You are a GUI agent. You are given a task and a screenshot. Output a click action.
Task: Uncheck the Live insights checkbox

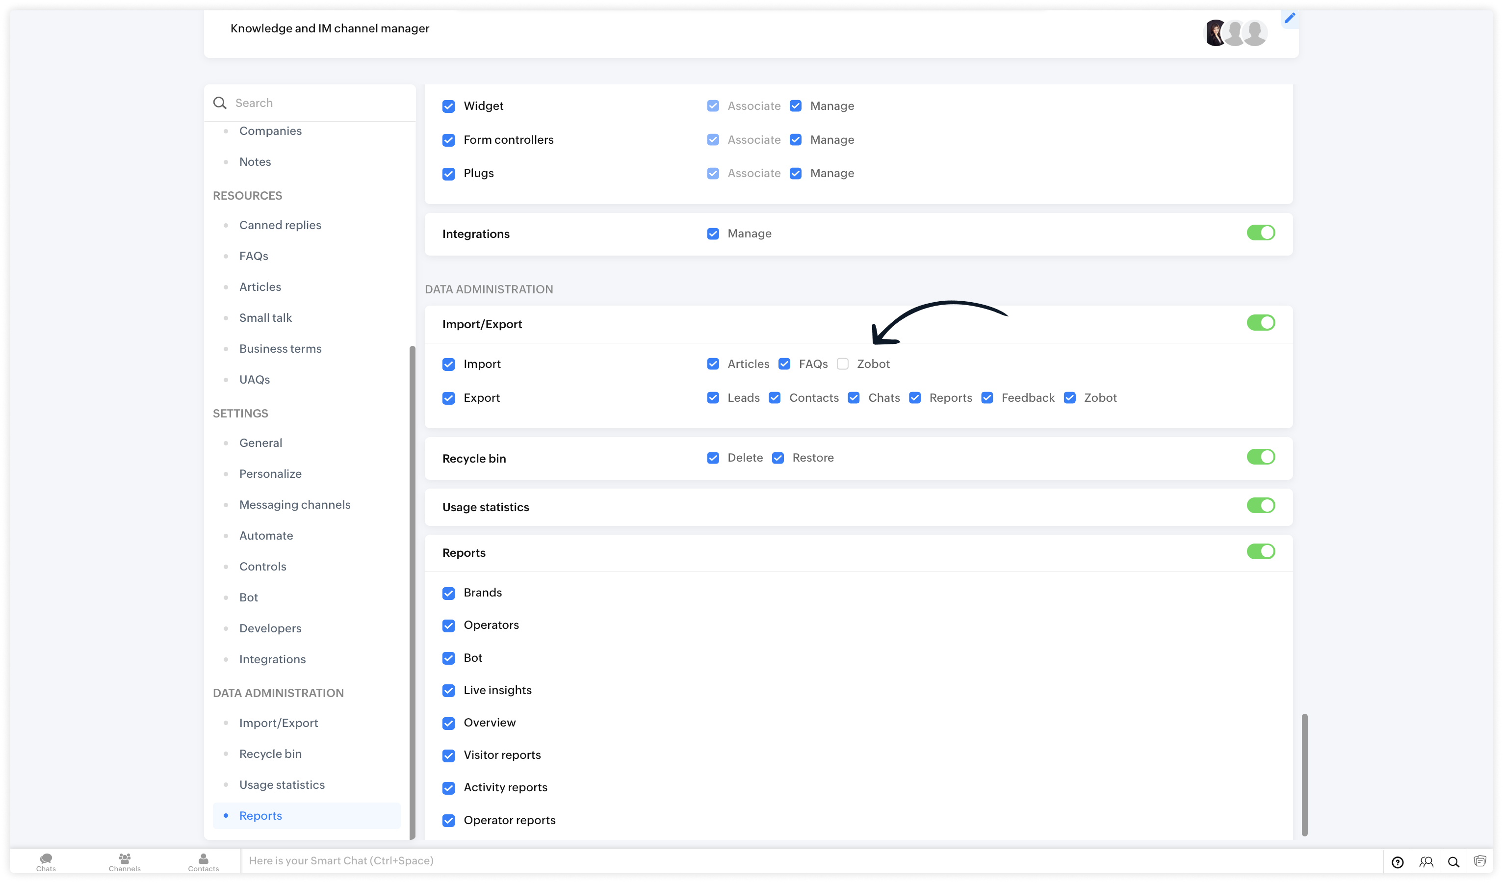pos(448,690)
